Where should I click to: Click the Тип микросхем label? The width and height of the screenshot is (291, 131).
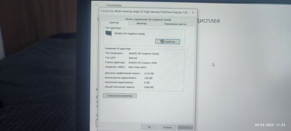114,53
